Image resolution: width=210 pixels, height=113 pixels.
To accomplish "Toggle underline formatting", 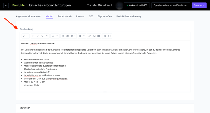I will click(42, 36).
